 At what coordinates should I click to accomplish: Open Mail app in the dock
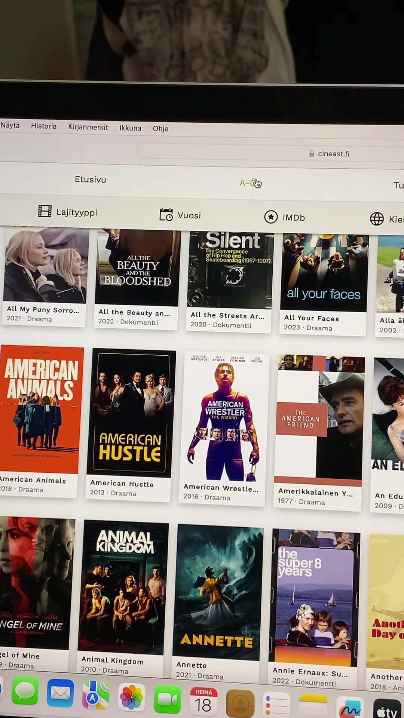point(60,693)
